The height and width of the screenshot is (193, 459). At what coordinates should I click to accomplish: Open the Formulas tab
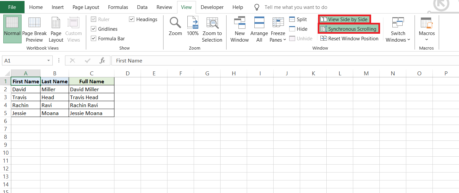[118, 7]
